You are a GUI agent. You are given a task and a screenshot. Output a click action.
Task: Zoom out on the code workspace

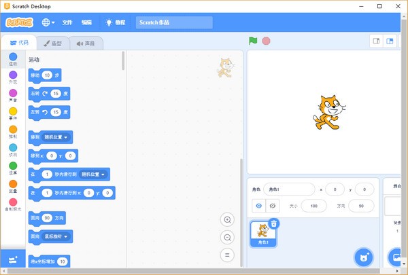pyautogui.click(x=228, y=237)
